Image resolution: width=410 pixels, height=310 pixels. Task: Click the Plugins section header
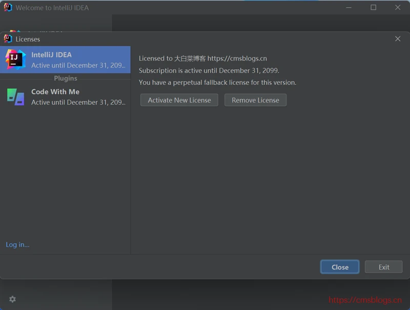(66, 79)
